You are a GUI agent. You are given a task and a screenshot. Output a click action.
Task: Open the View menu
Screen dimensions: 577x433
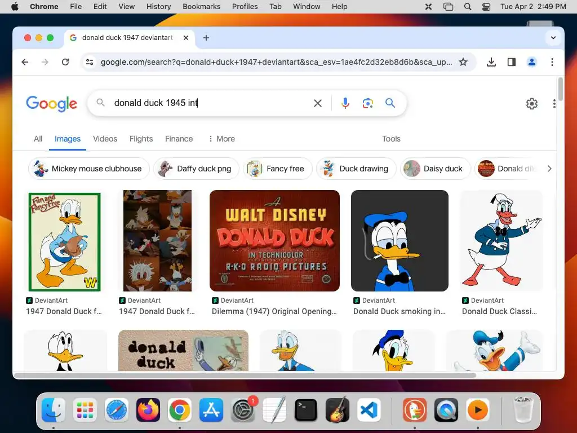[126, 7]
